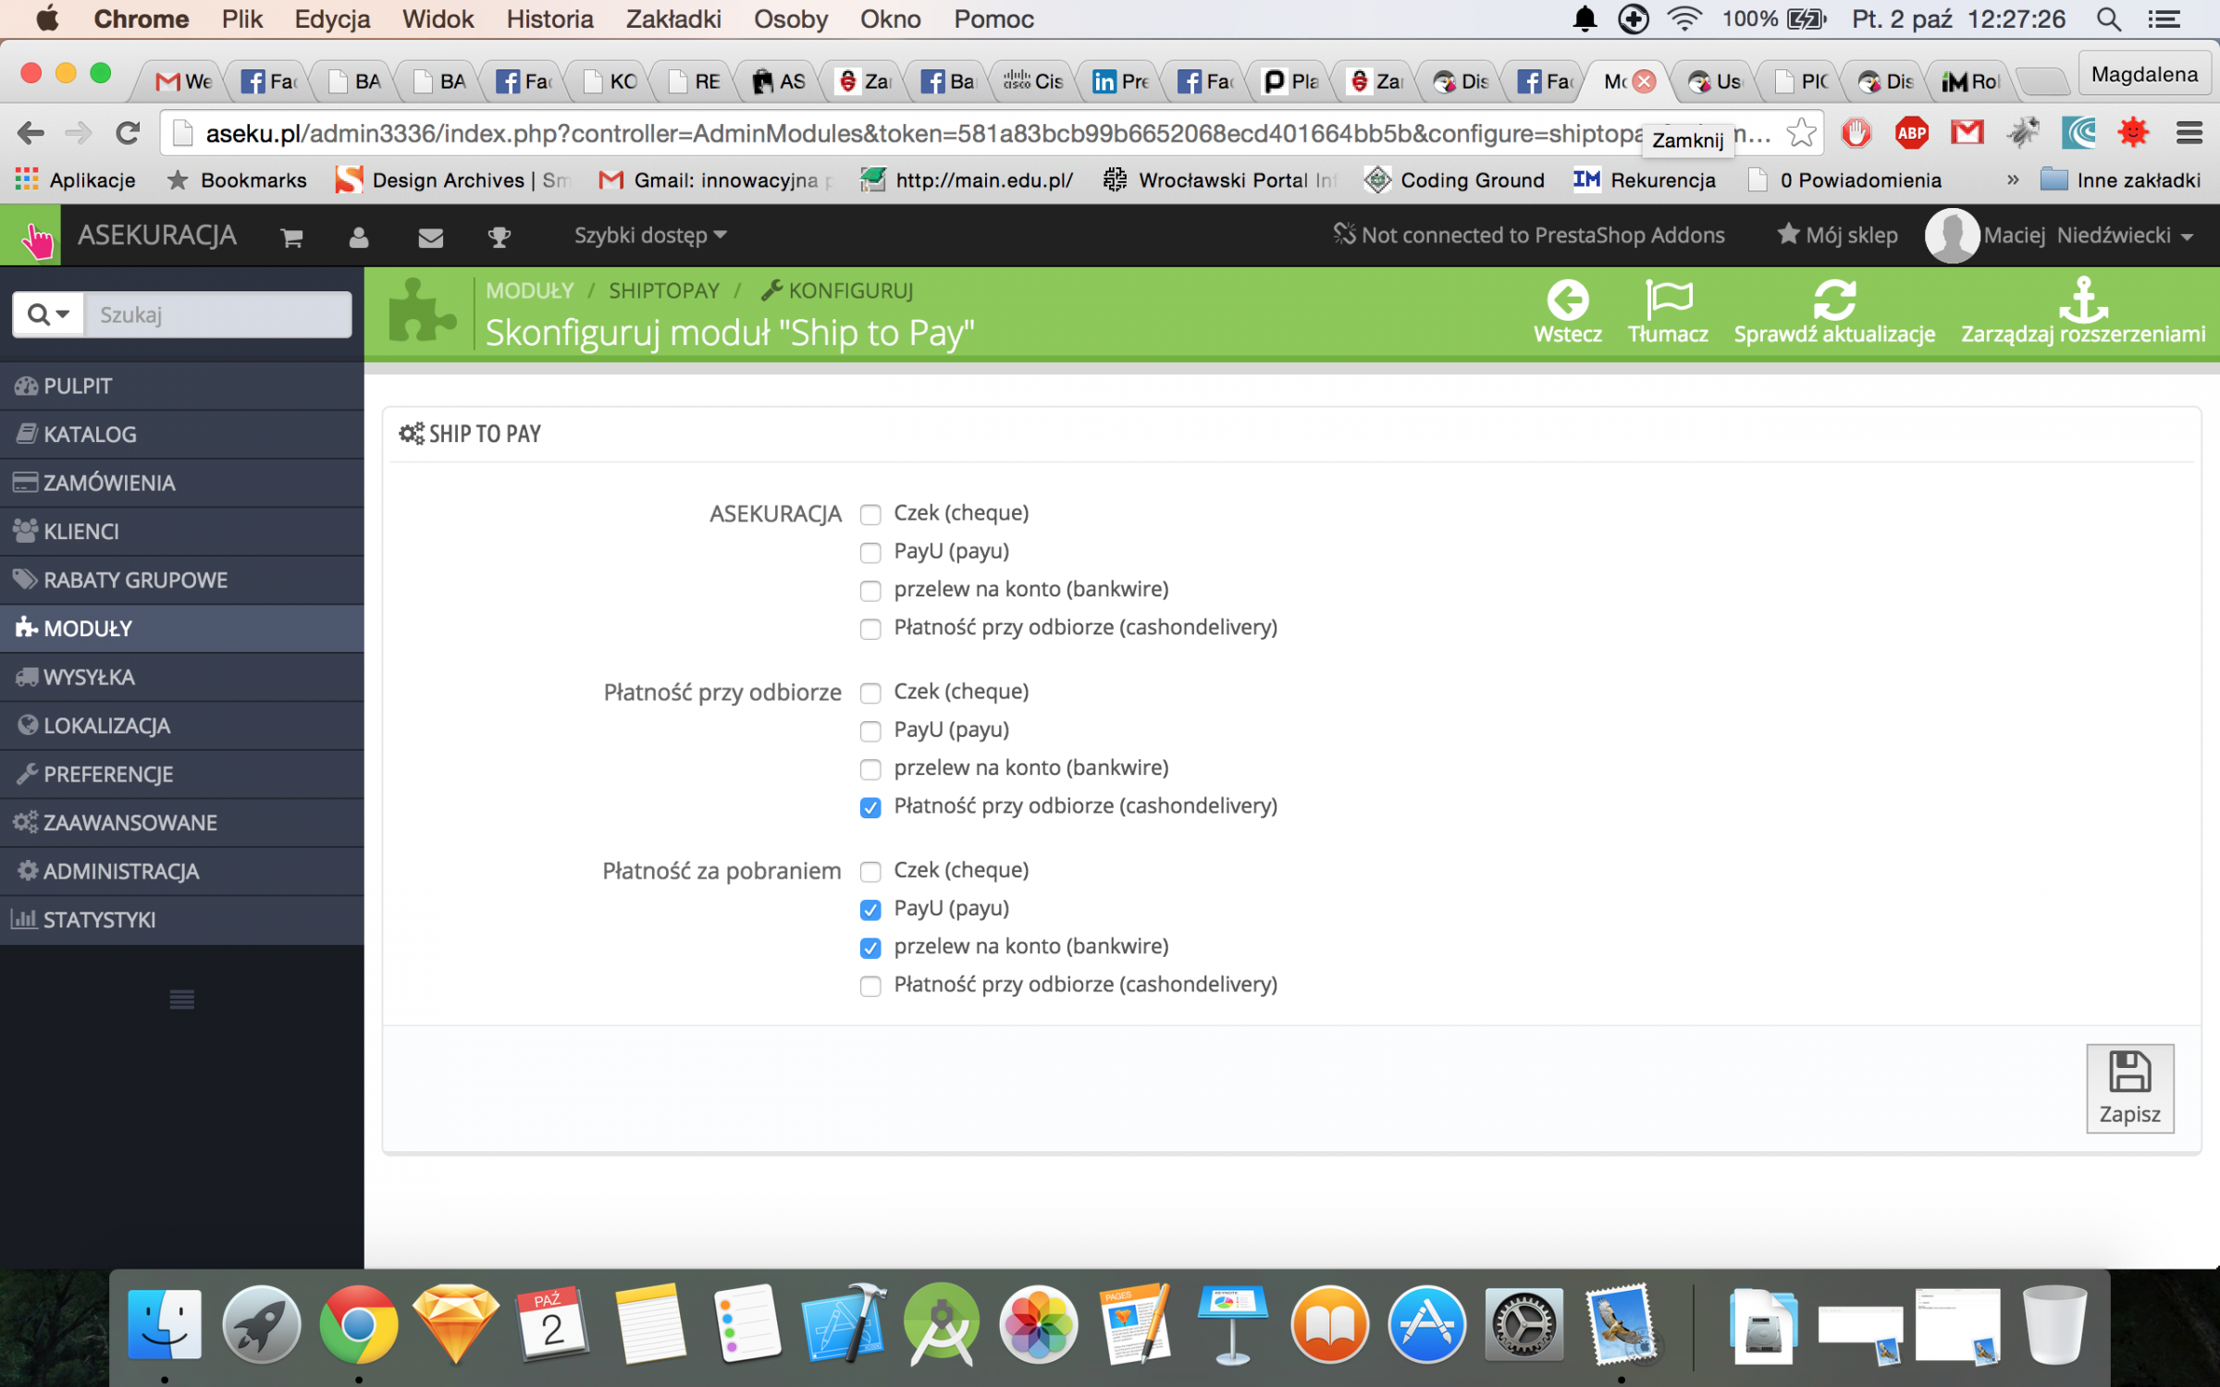Viewport: 2220px width, 1387px height.
Task: Uncheck cashondelivery under Płatność przy odbiorze
Action: pyautogui.click(x=870, y=807)
